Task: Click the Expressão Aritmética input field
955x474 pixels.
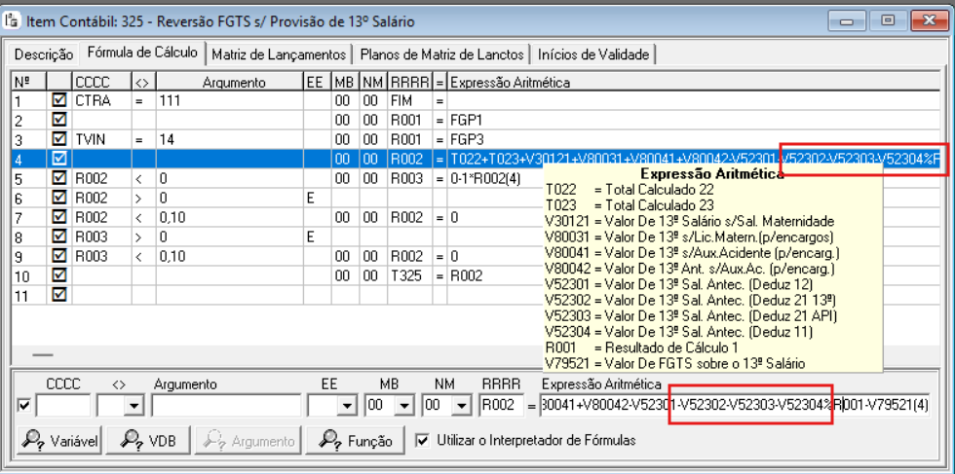Action: pos(733,404)
